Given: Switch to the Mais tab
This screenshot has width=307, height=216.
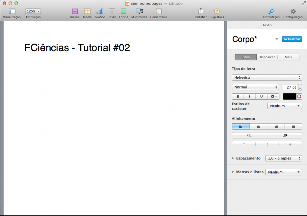Looking at the screenshot, I should pos(288,57).
